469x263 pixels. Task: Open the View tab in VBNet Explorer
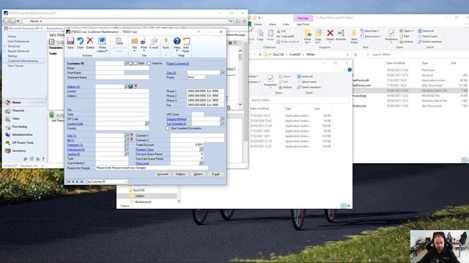286,24
